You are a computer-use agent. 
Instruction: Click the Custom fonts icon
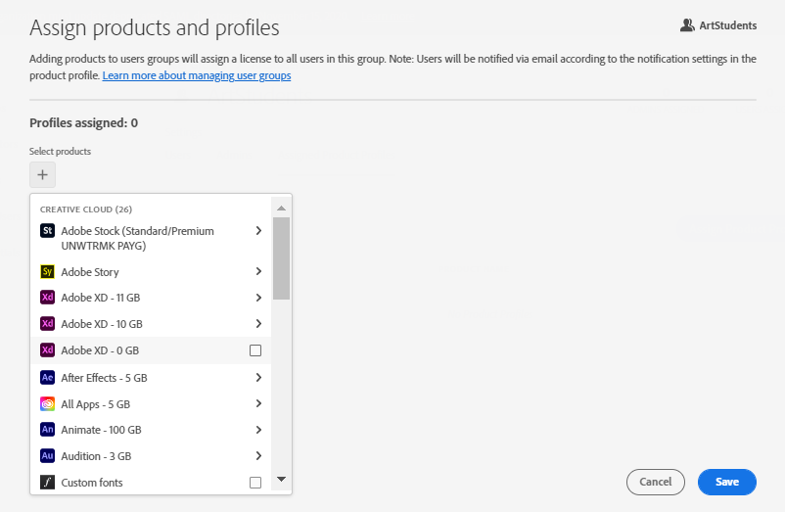[47, 483]
